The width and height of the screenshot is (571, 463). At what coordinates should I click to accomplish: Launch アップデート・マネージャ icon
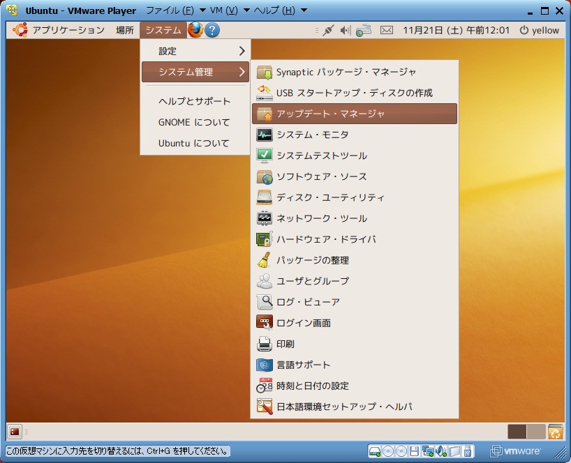265,114
